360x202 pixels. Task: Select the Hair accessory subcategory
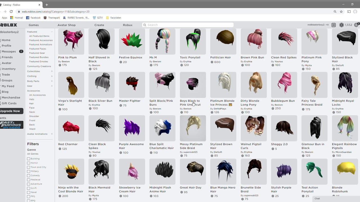point(31,104)
